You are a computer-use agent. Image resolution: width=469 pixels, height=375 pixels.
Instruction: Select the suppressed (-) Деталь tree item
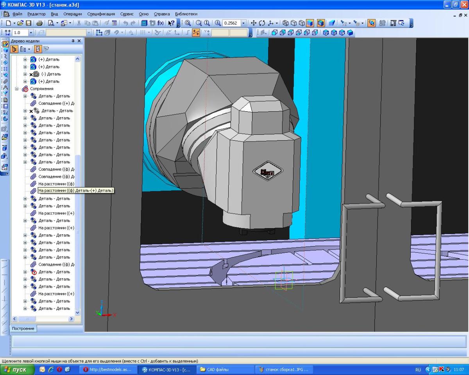[x=51, y=74]
